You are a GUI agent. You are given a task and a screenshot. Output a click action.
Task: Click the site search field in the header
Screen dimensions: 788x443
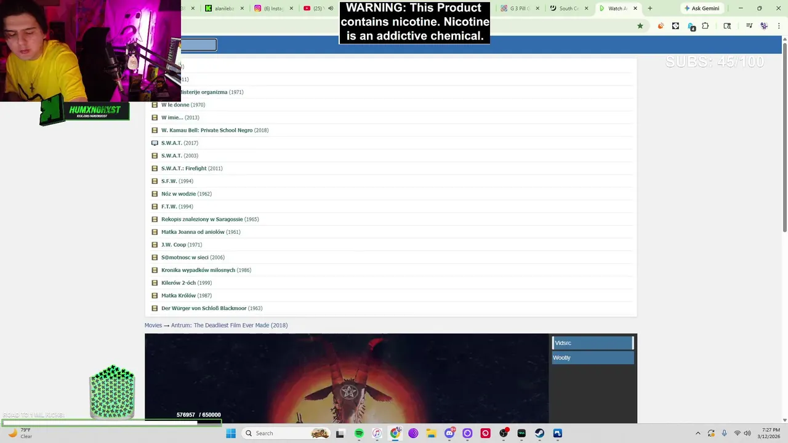tap(198, 44)
